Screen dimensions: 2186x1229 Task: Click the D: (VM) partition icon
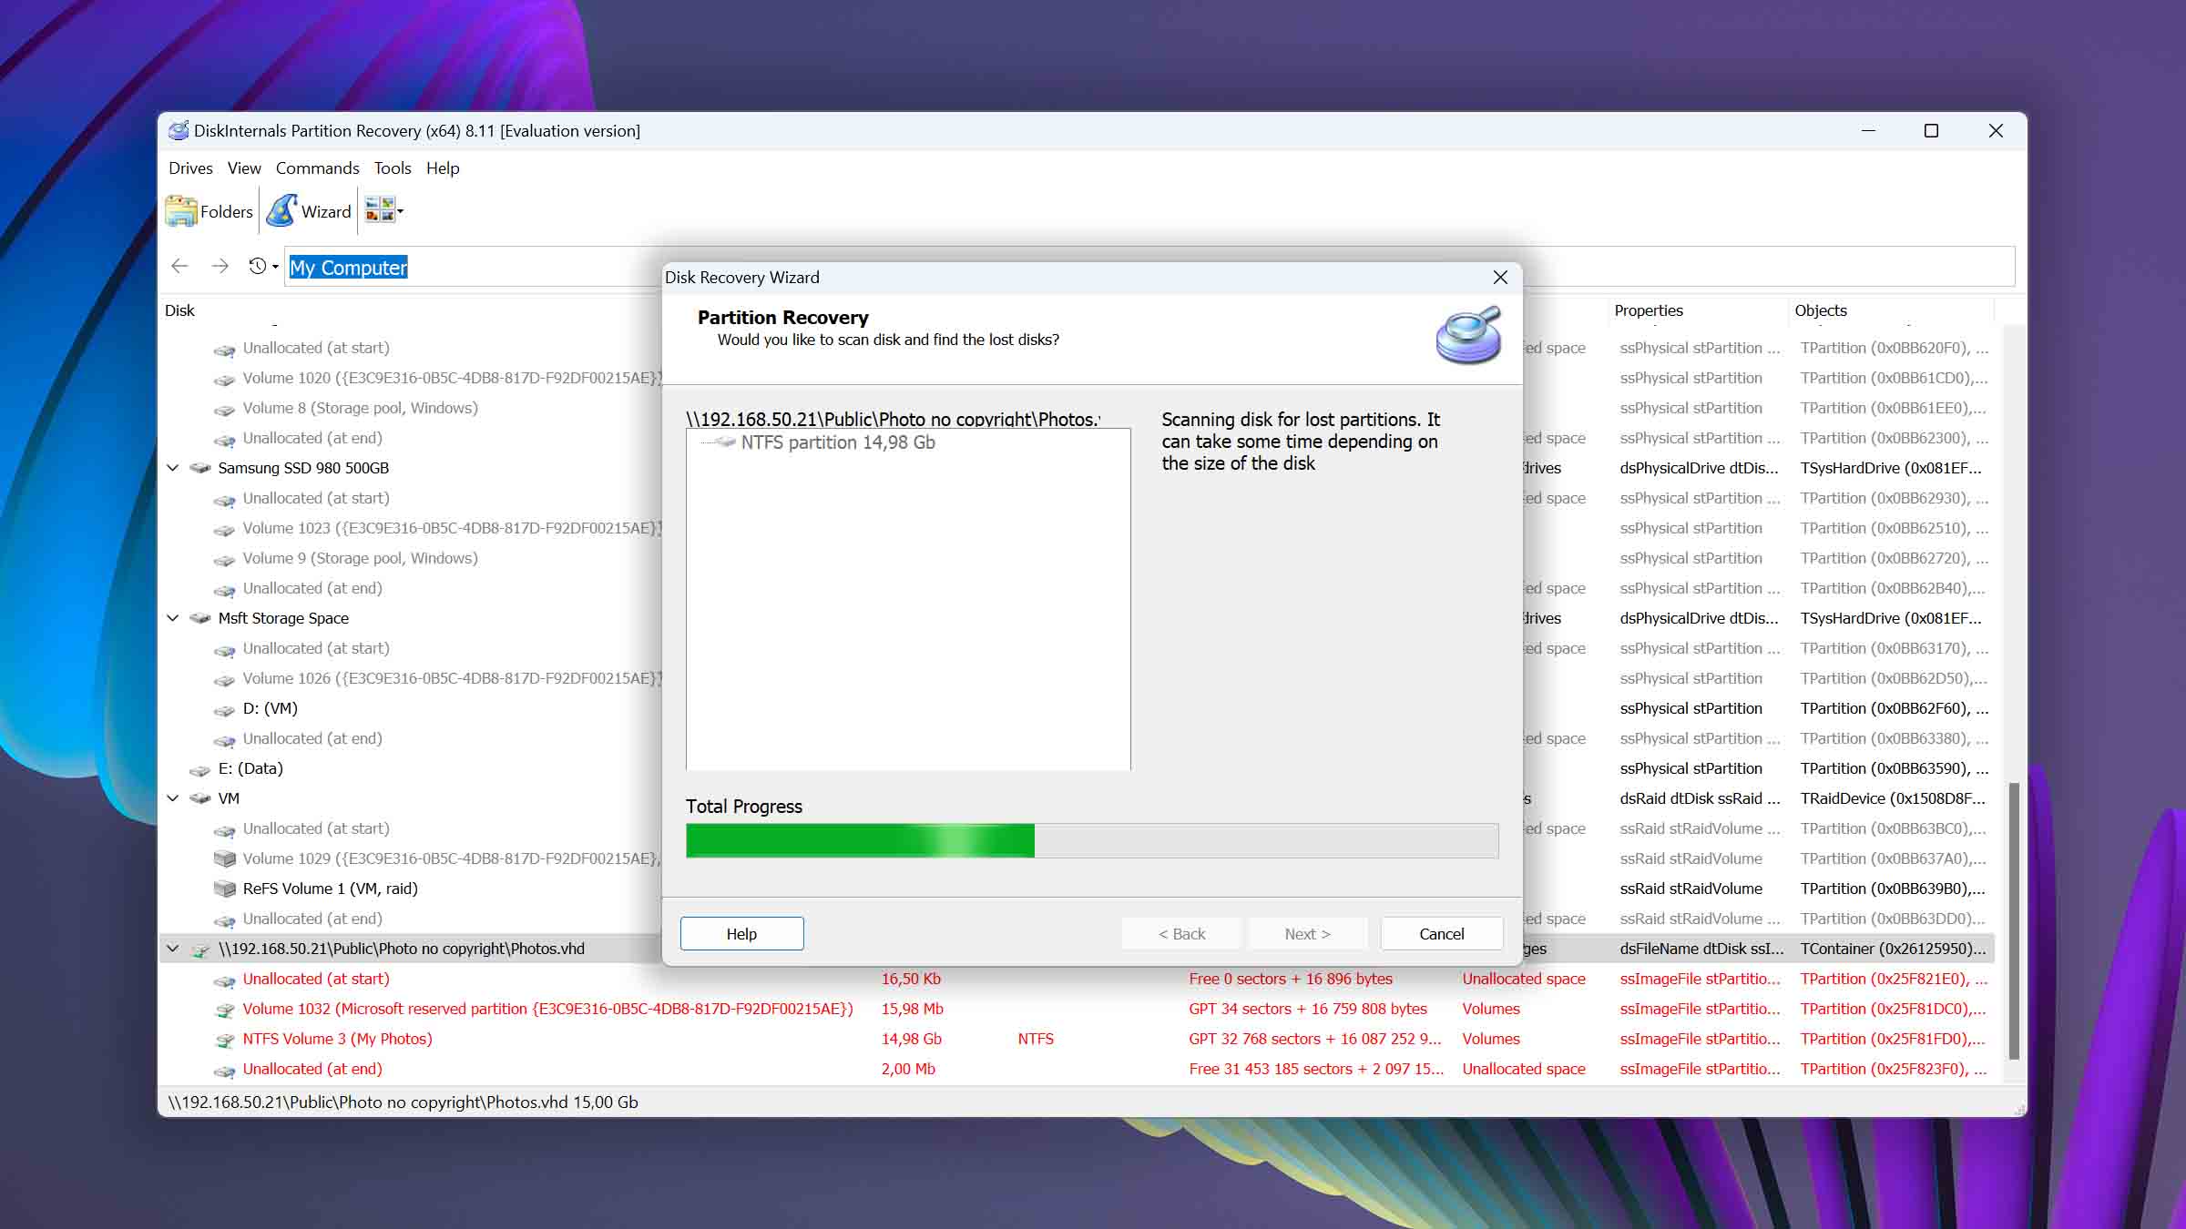[x=224, y=709]
